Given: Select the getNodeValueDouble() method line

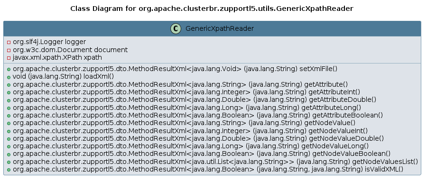Looking at the screenshot, I should pyautogui.click(x=198, y=139).
